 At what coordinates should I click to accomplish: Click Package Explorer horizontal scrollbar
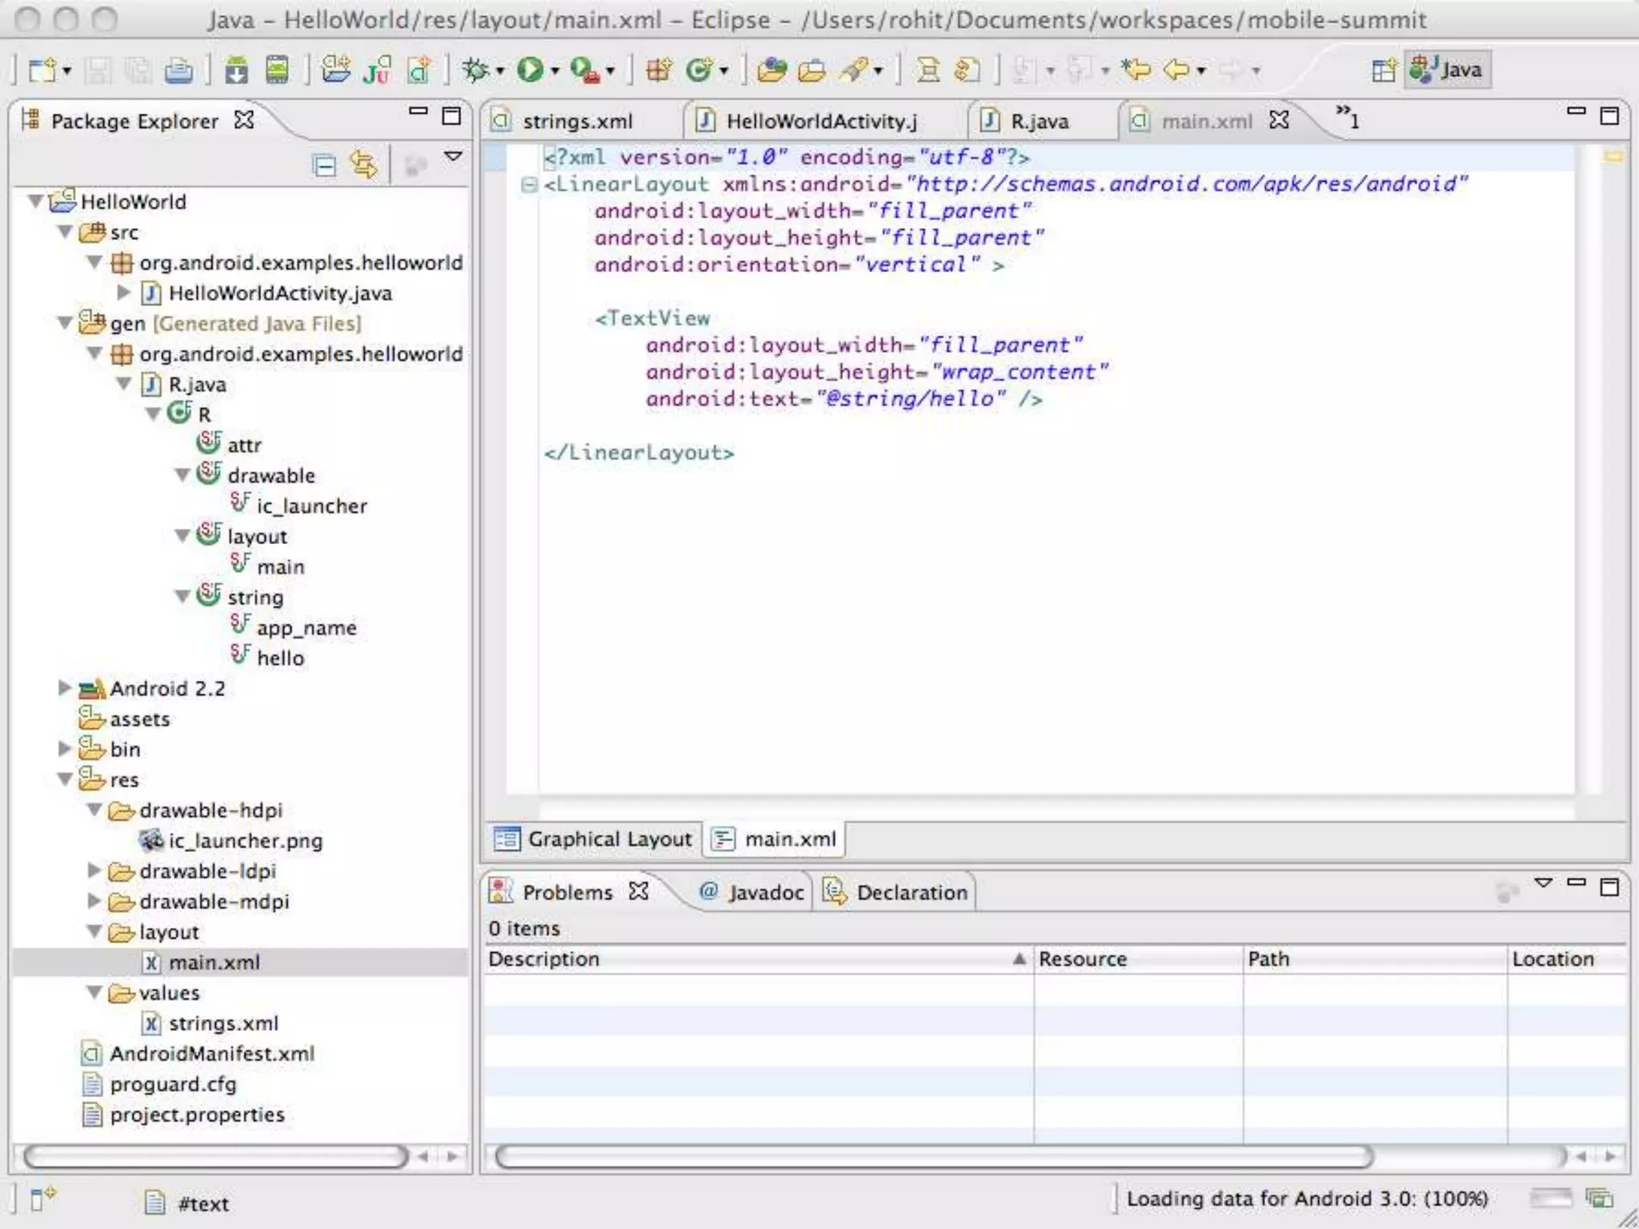click(216, 1156)
